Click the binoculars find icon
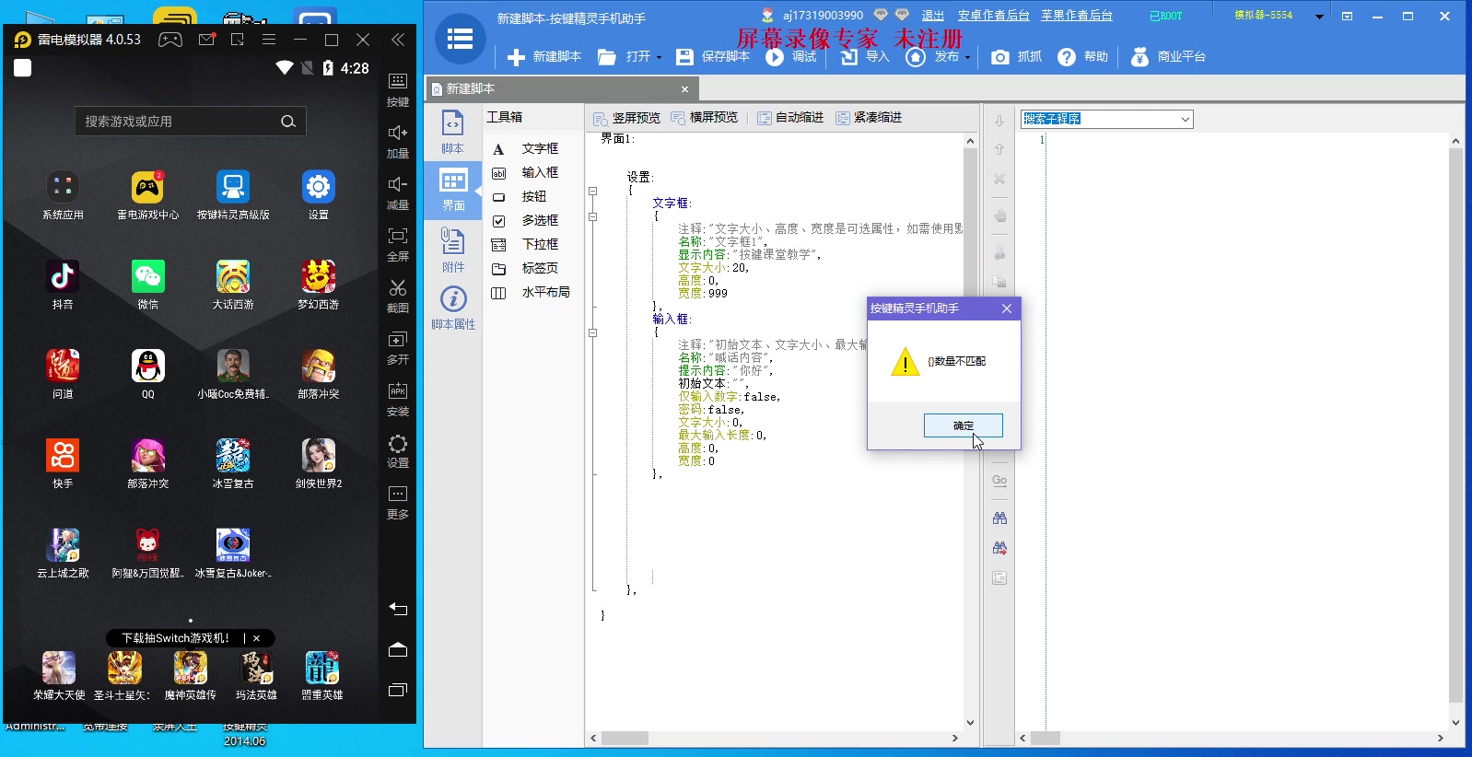Viewport: 1472px width, 757px height. pos(999,518)
